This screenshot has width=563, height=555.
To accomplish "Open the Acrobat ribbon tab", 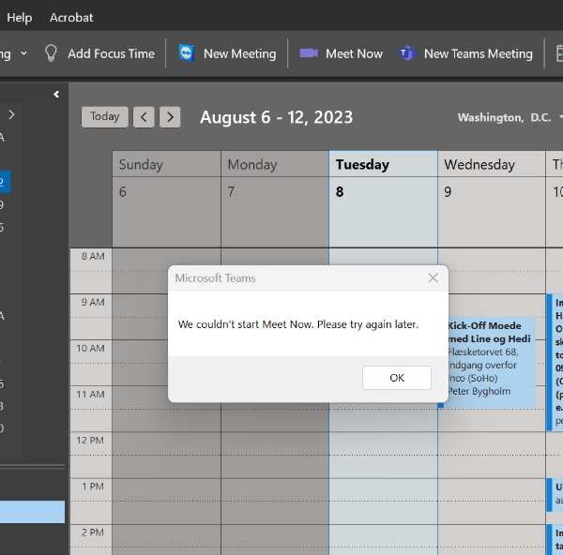I will (71, 18).
